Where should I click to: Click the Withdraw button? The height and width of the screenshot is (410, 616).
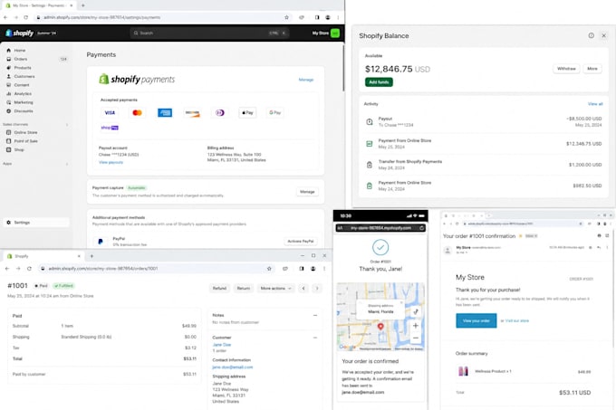click(566, 68)
